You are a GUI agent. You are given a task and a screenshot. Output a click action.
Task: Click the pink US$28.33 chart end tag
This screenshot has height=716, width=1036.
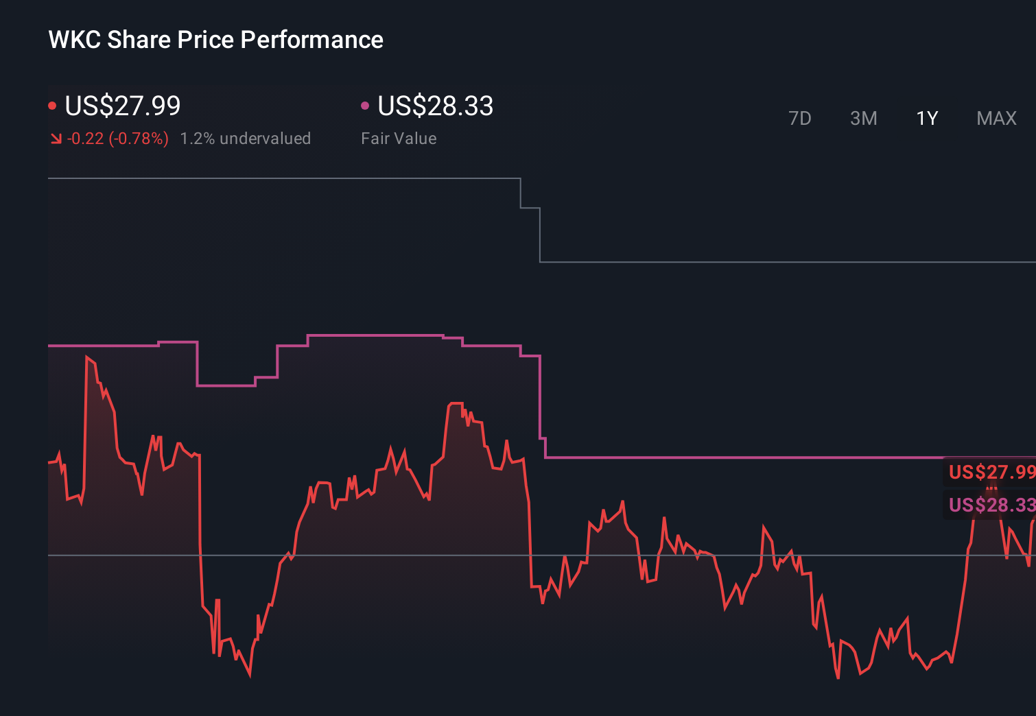(991, 505)
